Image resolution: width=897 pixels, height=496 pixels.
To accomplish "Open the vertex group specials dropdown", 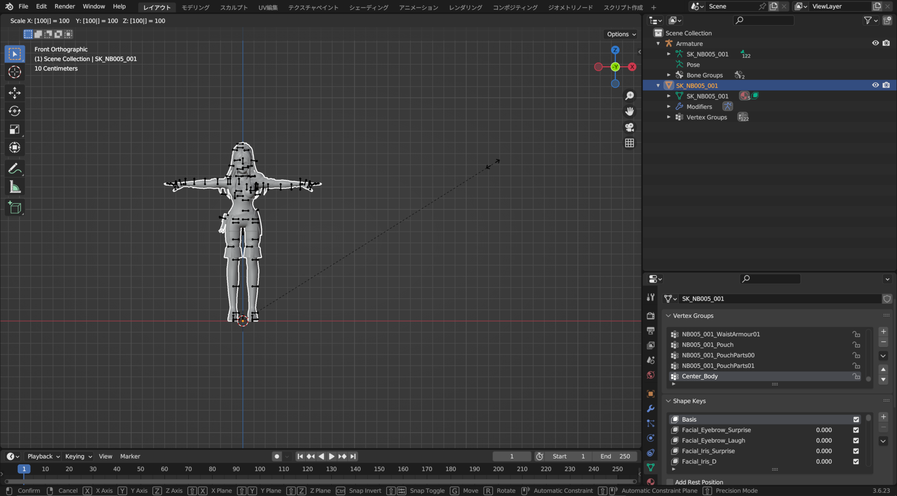I will point(883,356).
